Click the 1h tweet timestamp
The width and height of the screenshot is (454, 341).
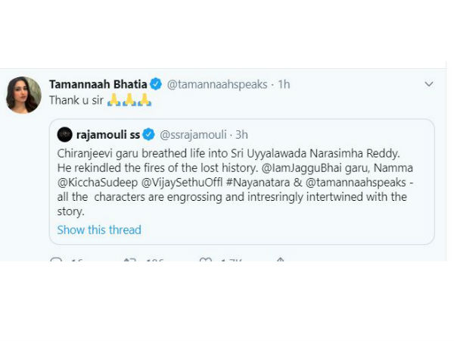pos(284,84)
